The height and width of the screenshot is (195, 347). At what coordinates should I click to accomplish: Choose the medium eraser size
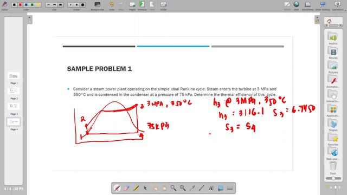(x=77, y=4)
